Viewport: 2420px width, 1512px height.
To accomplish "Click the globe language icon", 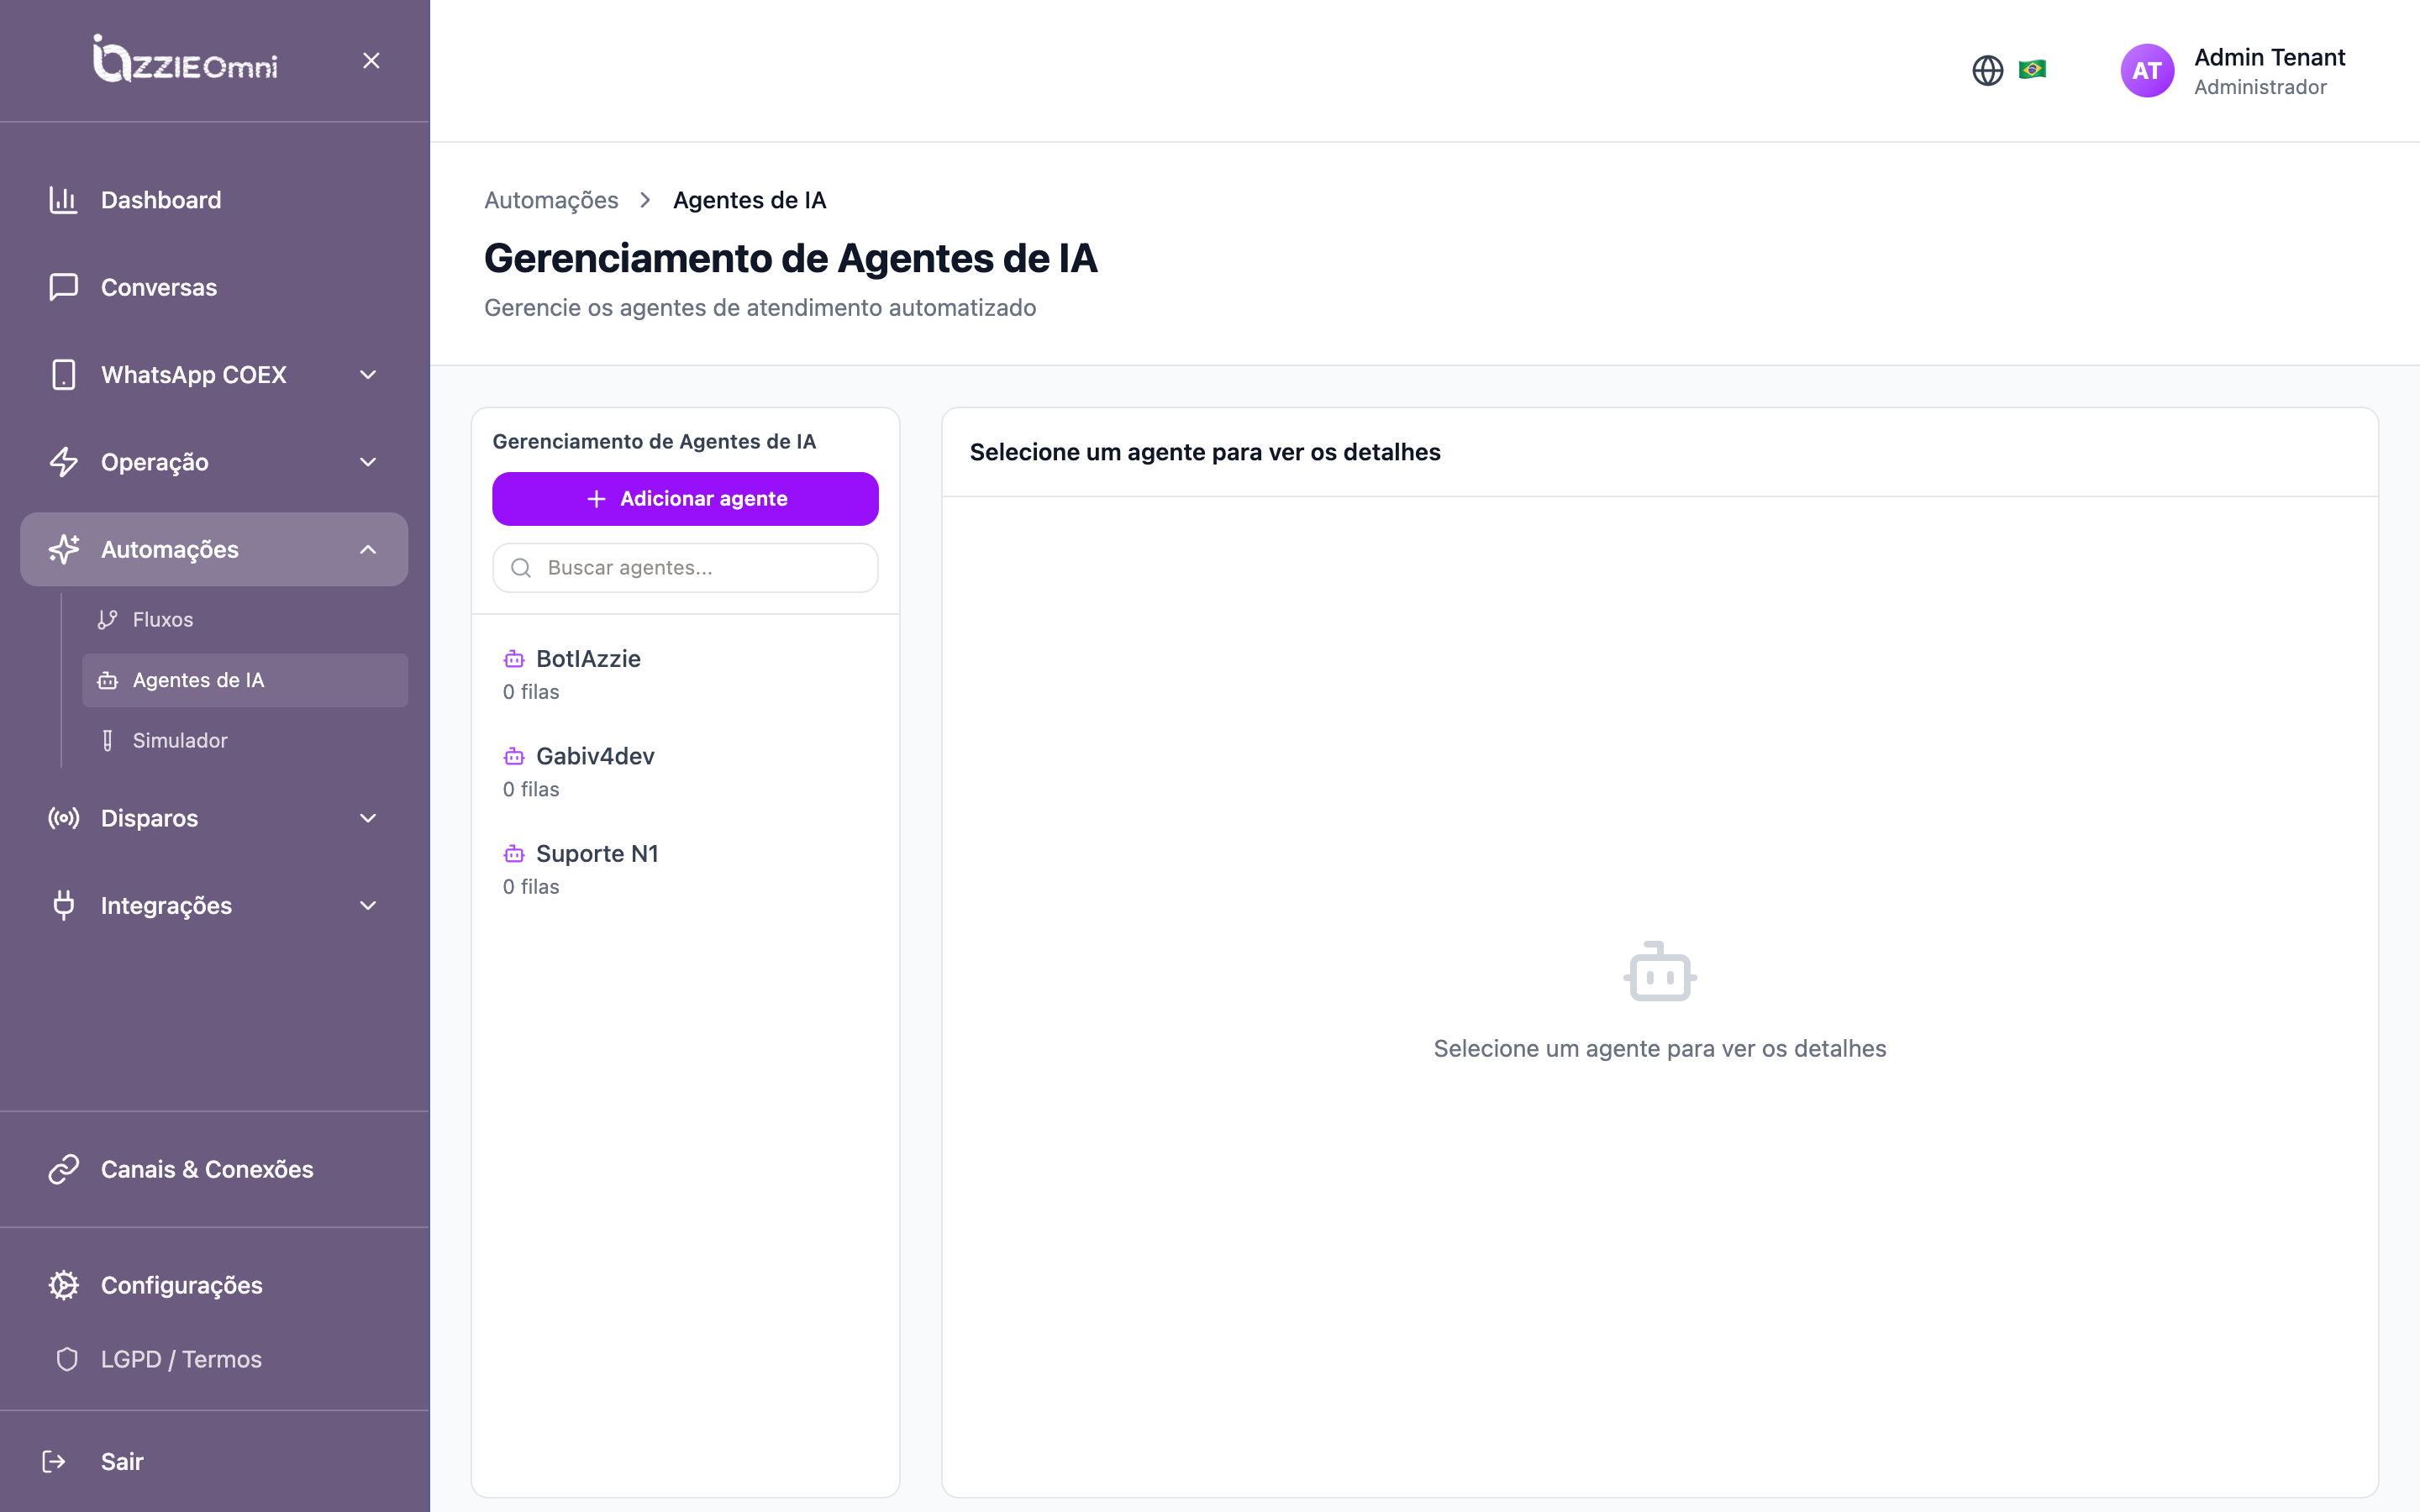I will pos(1987,70).
